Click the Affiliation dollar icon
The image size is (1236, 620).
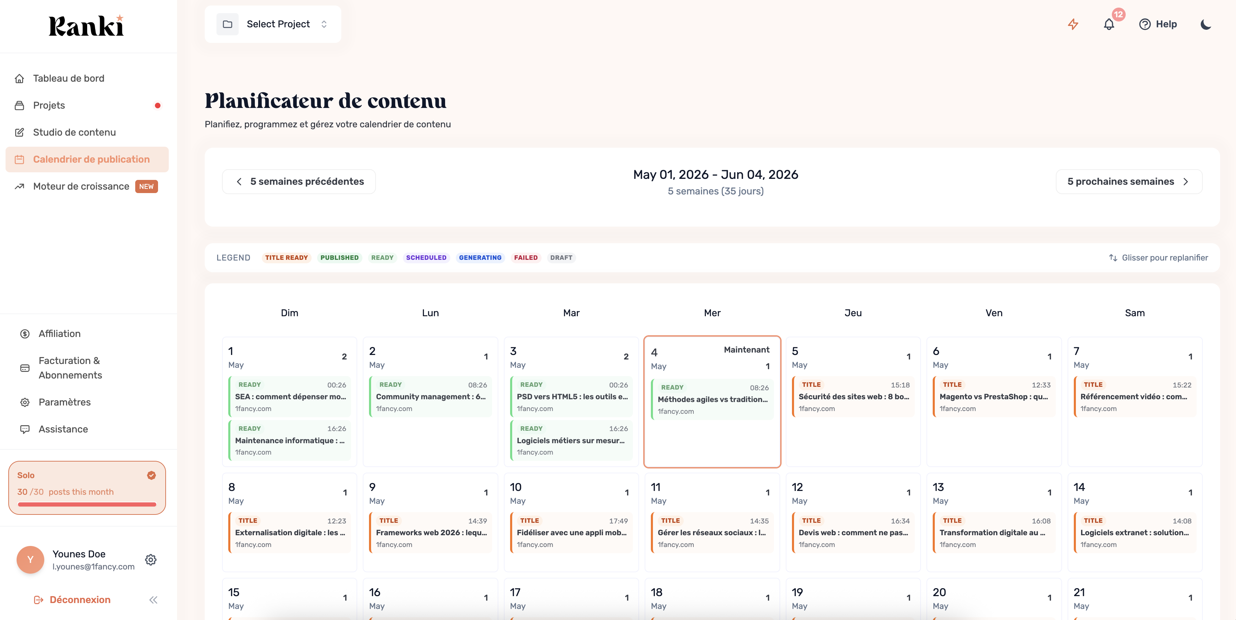click(25, 334)
